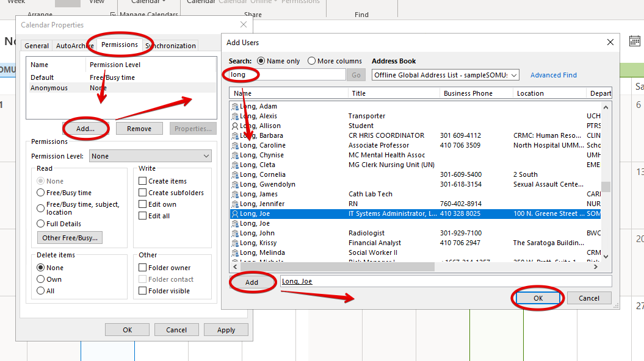Click the Advanced Find link
The height and width of the screenshot is (361, 644).
[553, 75]
